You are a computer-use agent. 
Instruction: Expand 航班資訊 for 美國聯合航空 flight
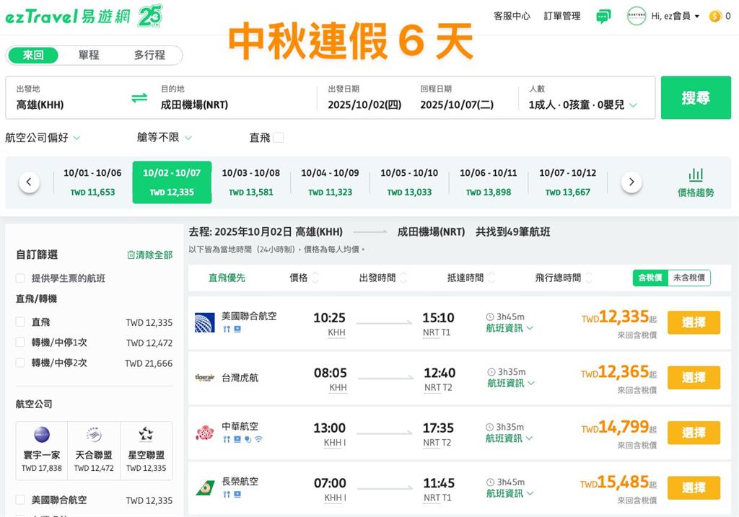(x=510, y=328)
